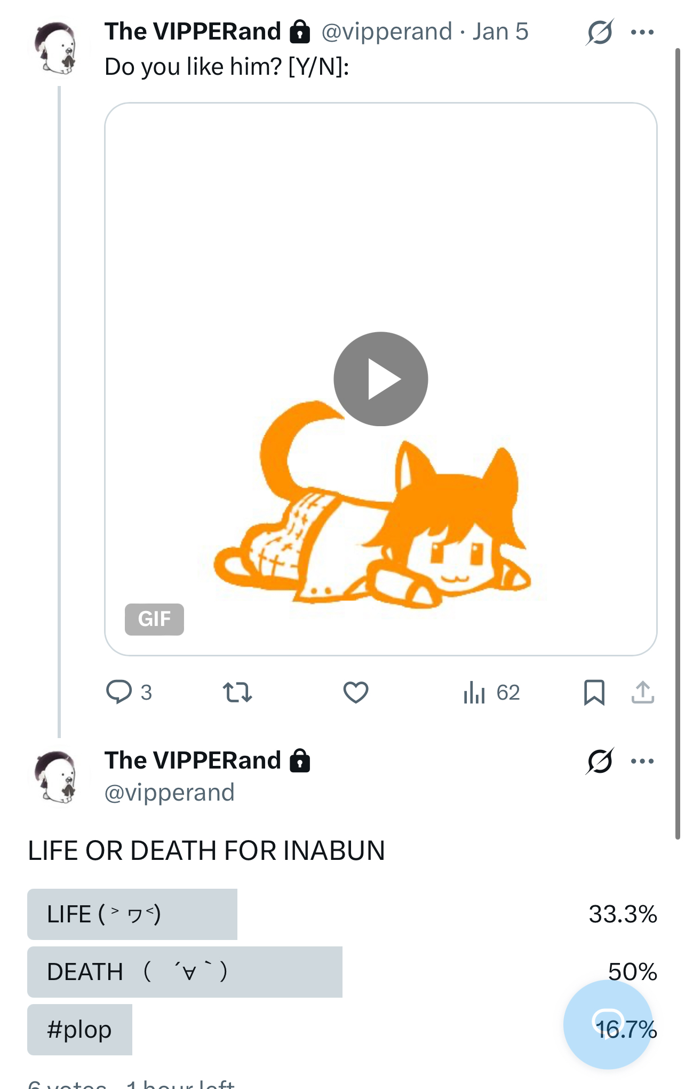Screen dimensions: 685x1089
Task: Click the Grok icon on the poll tweet
Action: [x=599, y=761]
